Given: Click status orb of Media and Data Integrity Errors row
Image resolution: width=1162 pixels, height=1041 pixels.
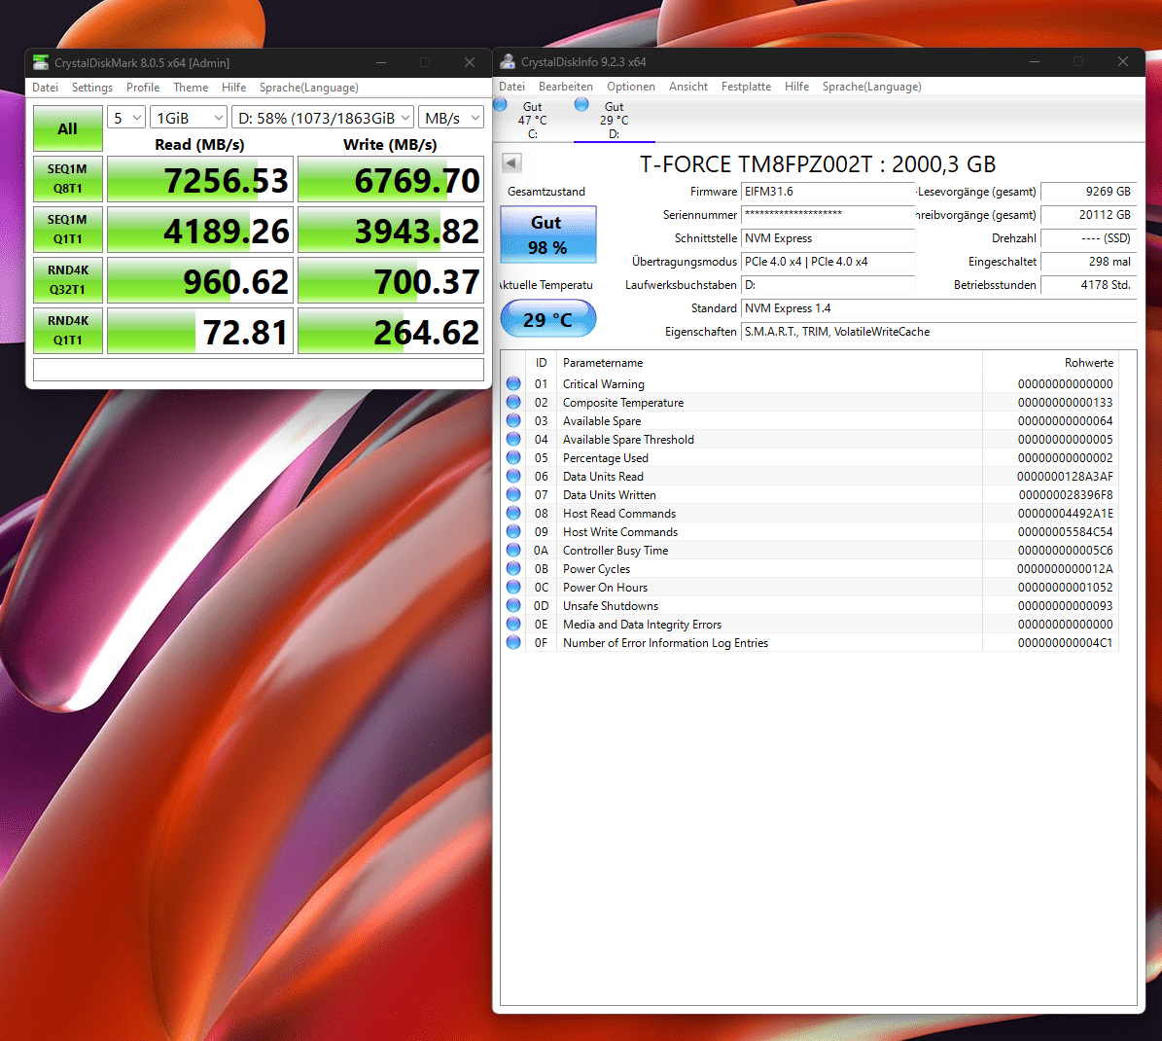Looking at the screenshot, I should click(513, 625).
